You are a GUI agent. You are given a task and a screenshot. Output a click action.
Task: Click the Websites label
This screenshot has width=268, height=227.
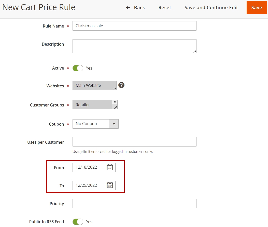coord(55,86)
